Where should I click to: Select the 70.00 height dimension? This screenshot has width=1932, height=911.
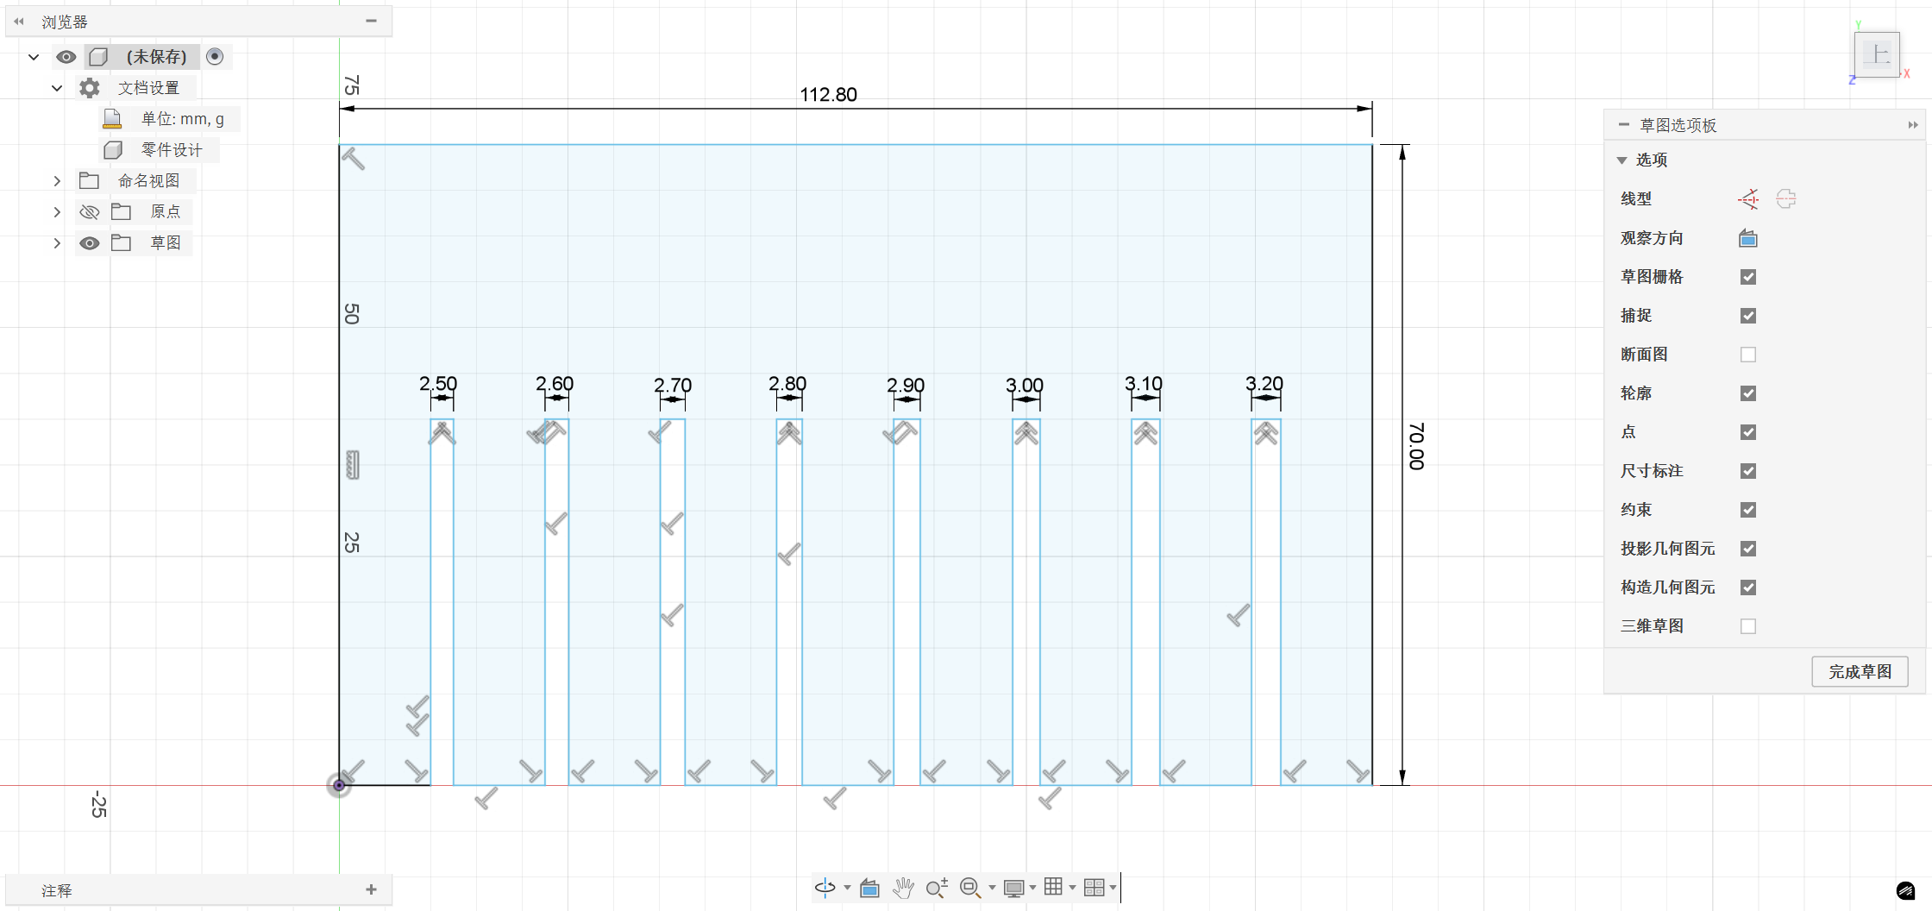pyautogui.click(x=1416, y=446)
